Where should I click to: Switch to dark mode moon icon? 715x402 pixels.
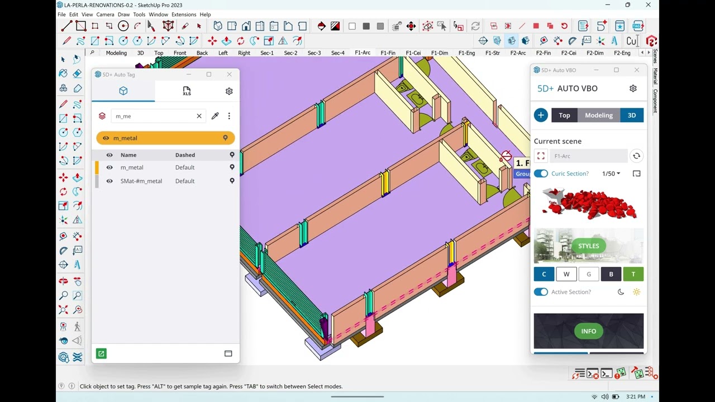[621, 292]
